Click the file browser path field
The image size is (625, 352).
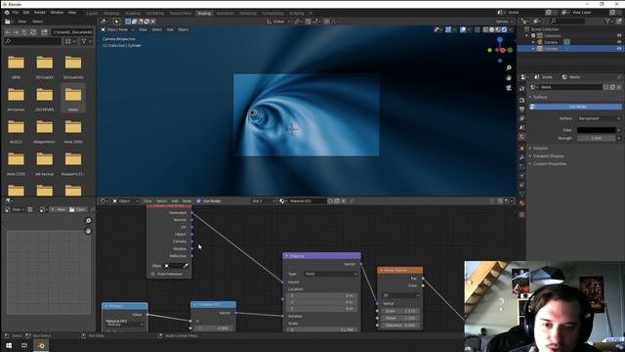pyautogui.click(x=72, y=32)
